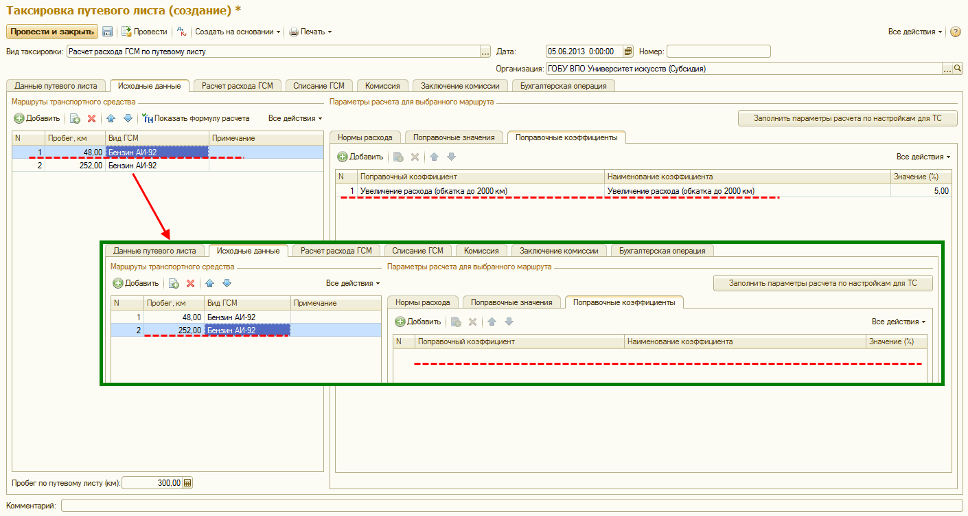
Task: Click Пробег по путевому листу field 300,00
Action: 152,483
